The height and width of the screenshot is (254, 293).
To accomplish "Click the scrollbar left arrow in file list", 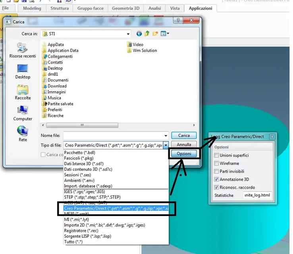I will (43, 125).
